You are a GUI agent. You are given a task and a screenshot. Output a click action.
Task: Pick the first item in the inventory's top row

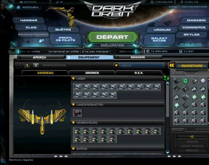[177, 81]
